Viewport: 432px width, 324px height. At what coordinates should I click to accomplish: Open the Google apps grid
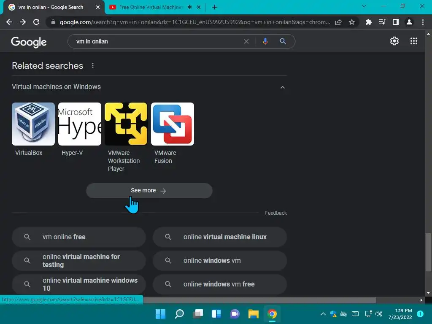413,41
